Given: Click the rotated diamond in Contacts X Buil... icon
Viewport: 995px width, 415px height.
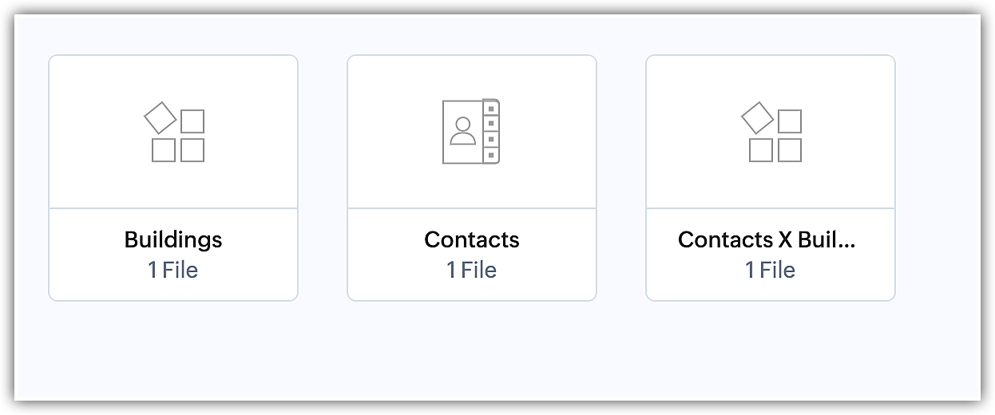Looking at the screenshot, I should (x=757, y=117).
